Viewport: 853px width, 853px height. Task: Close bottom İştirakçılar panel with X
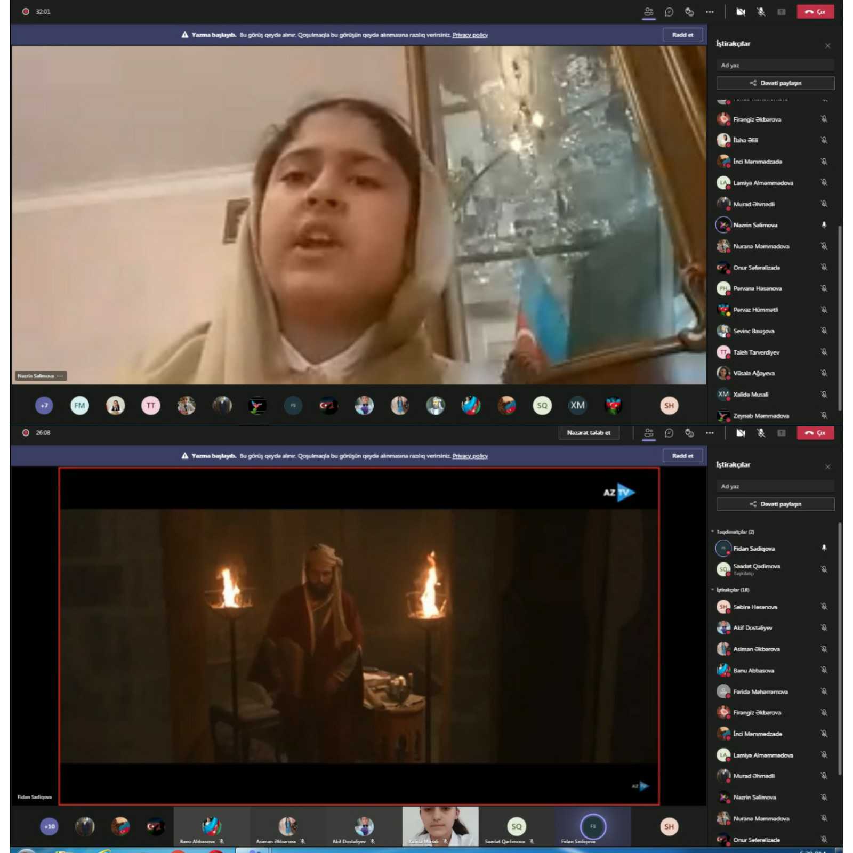click(x=827, y=466)
